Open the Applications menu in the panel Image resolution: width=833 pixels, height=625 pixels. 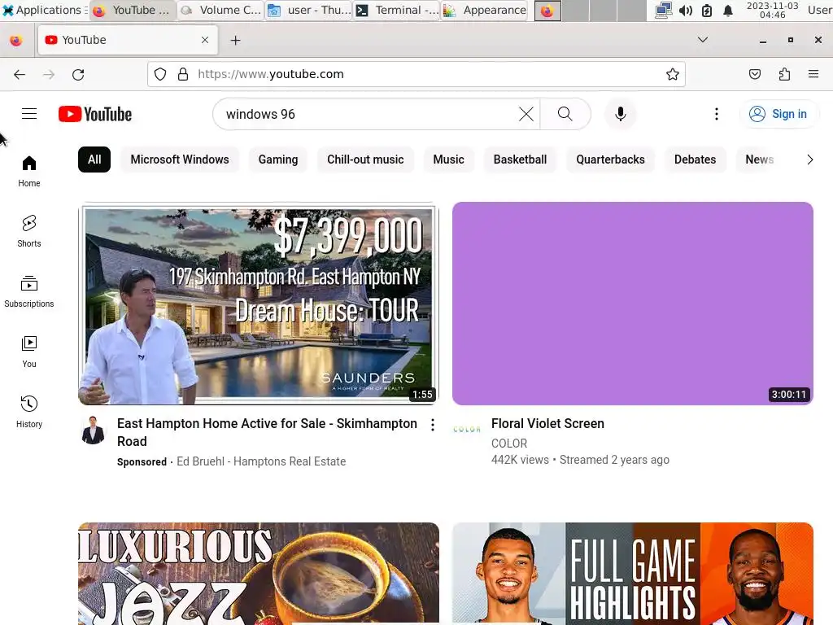45,10
